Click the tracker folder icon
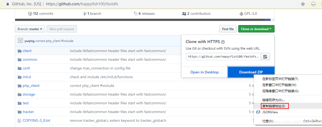 point(19,112)
